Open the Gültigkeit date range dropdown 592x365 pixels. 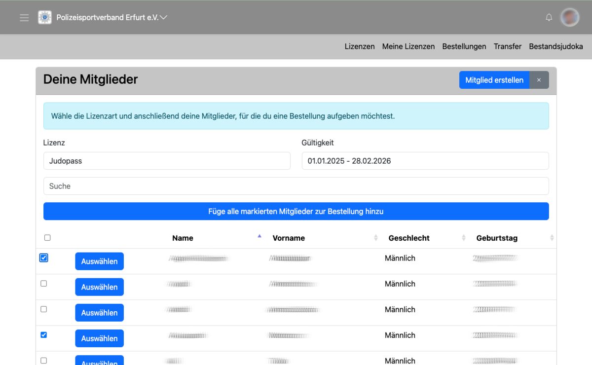click(x=425, y=161)
